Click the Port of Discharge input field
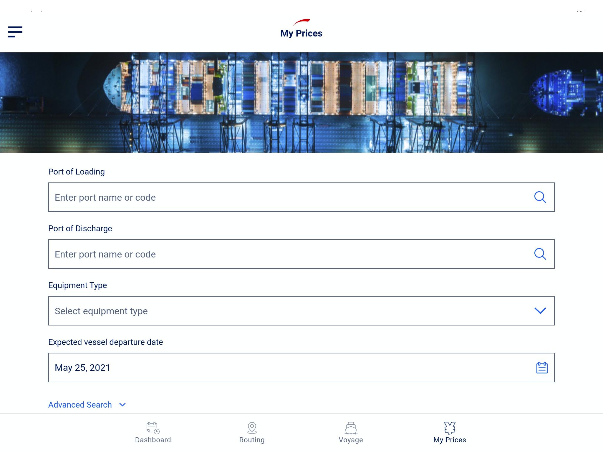Image resolution: width=603 pixels, height=452 pixels. click(x=301, y=254)
